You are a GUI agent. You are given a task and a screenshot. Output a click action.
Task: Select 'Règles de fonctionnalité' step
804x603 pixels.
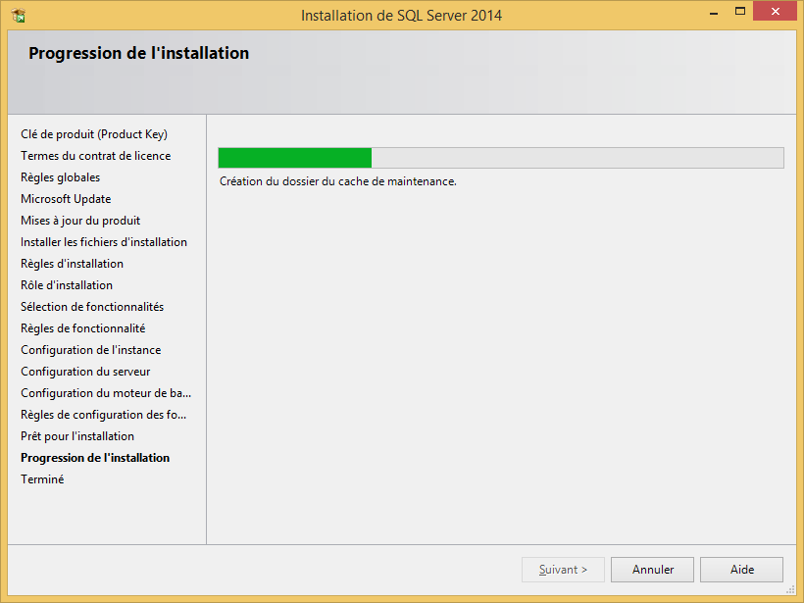(82, 328)
